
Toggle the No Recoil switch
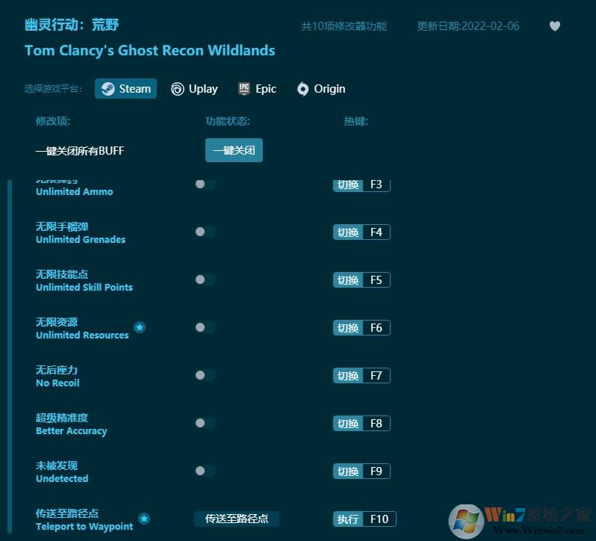pos(205,375)
